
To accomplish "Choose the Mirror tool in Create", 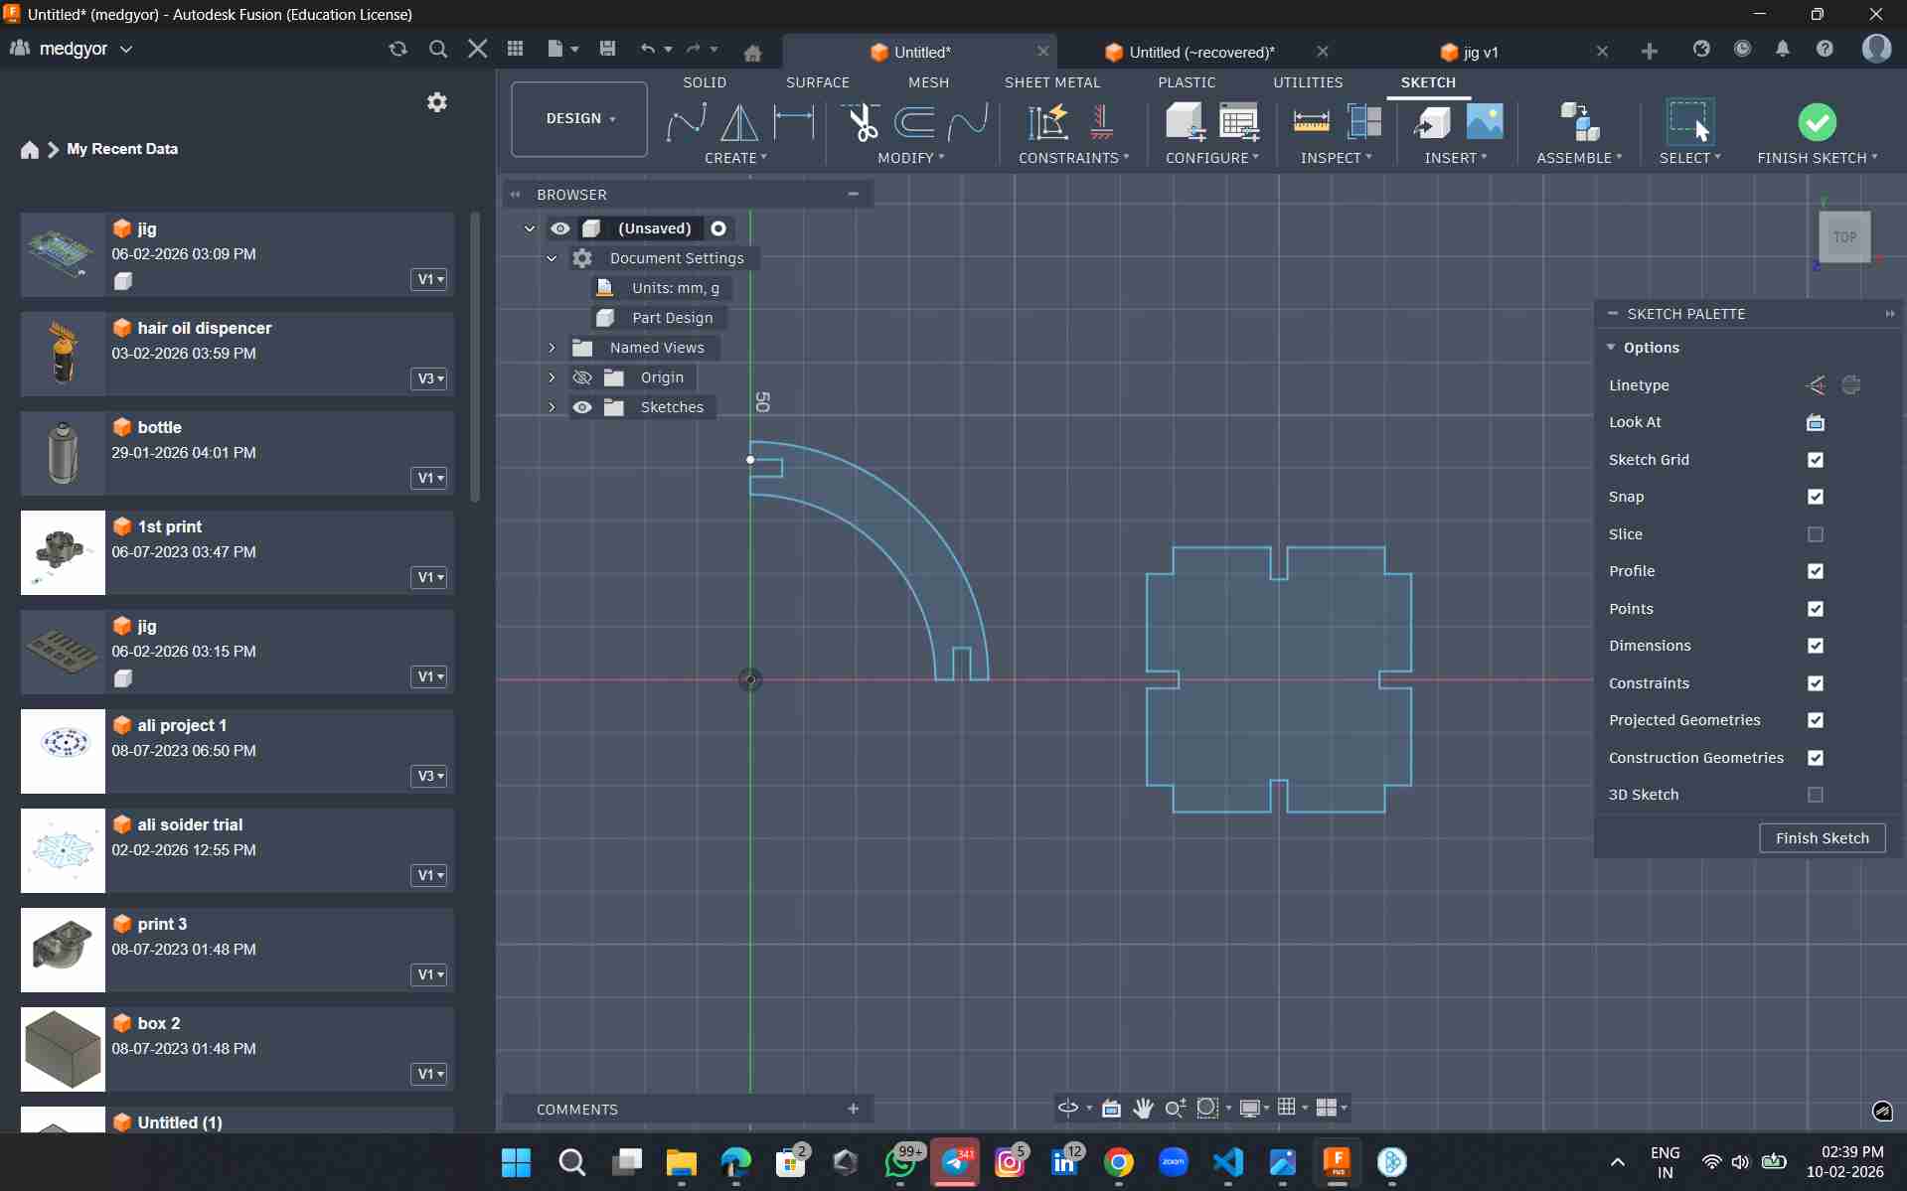I will [738, 122].
